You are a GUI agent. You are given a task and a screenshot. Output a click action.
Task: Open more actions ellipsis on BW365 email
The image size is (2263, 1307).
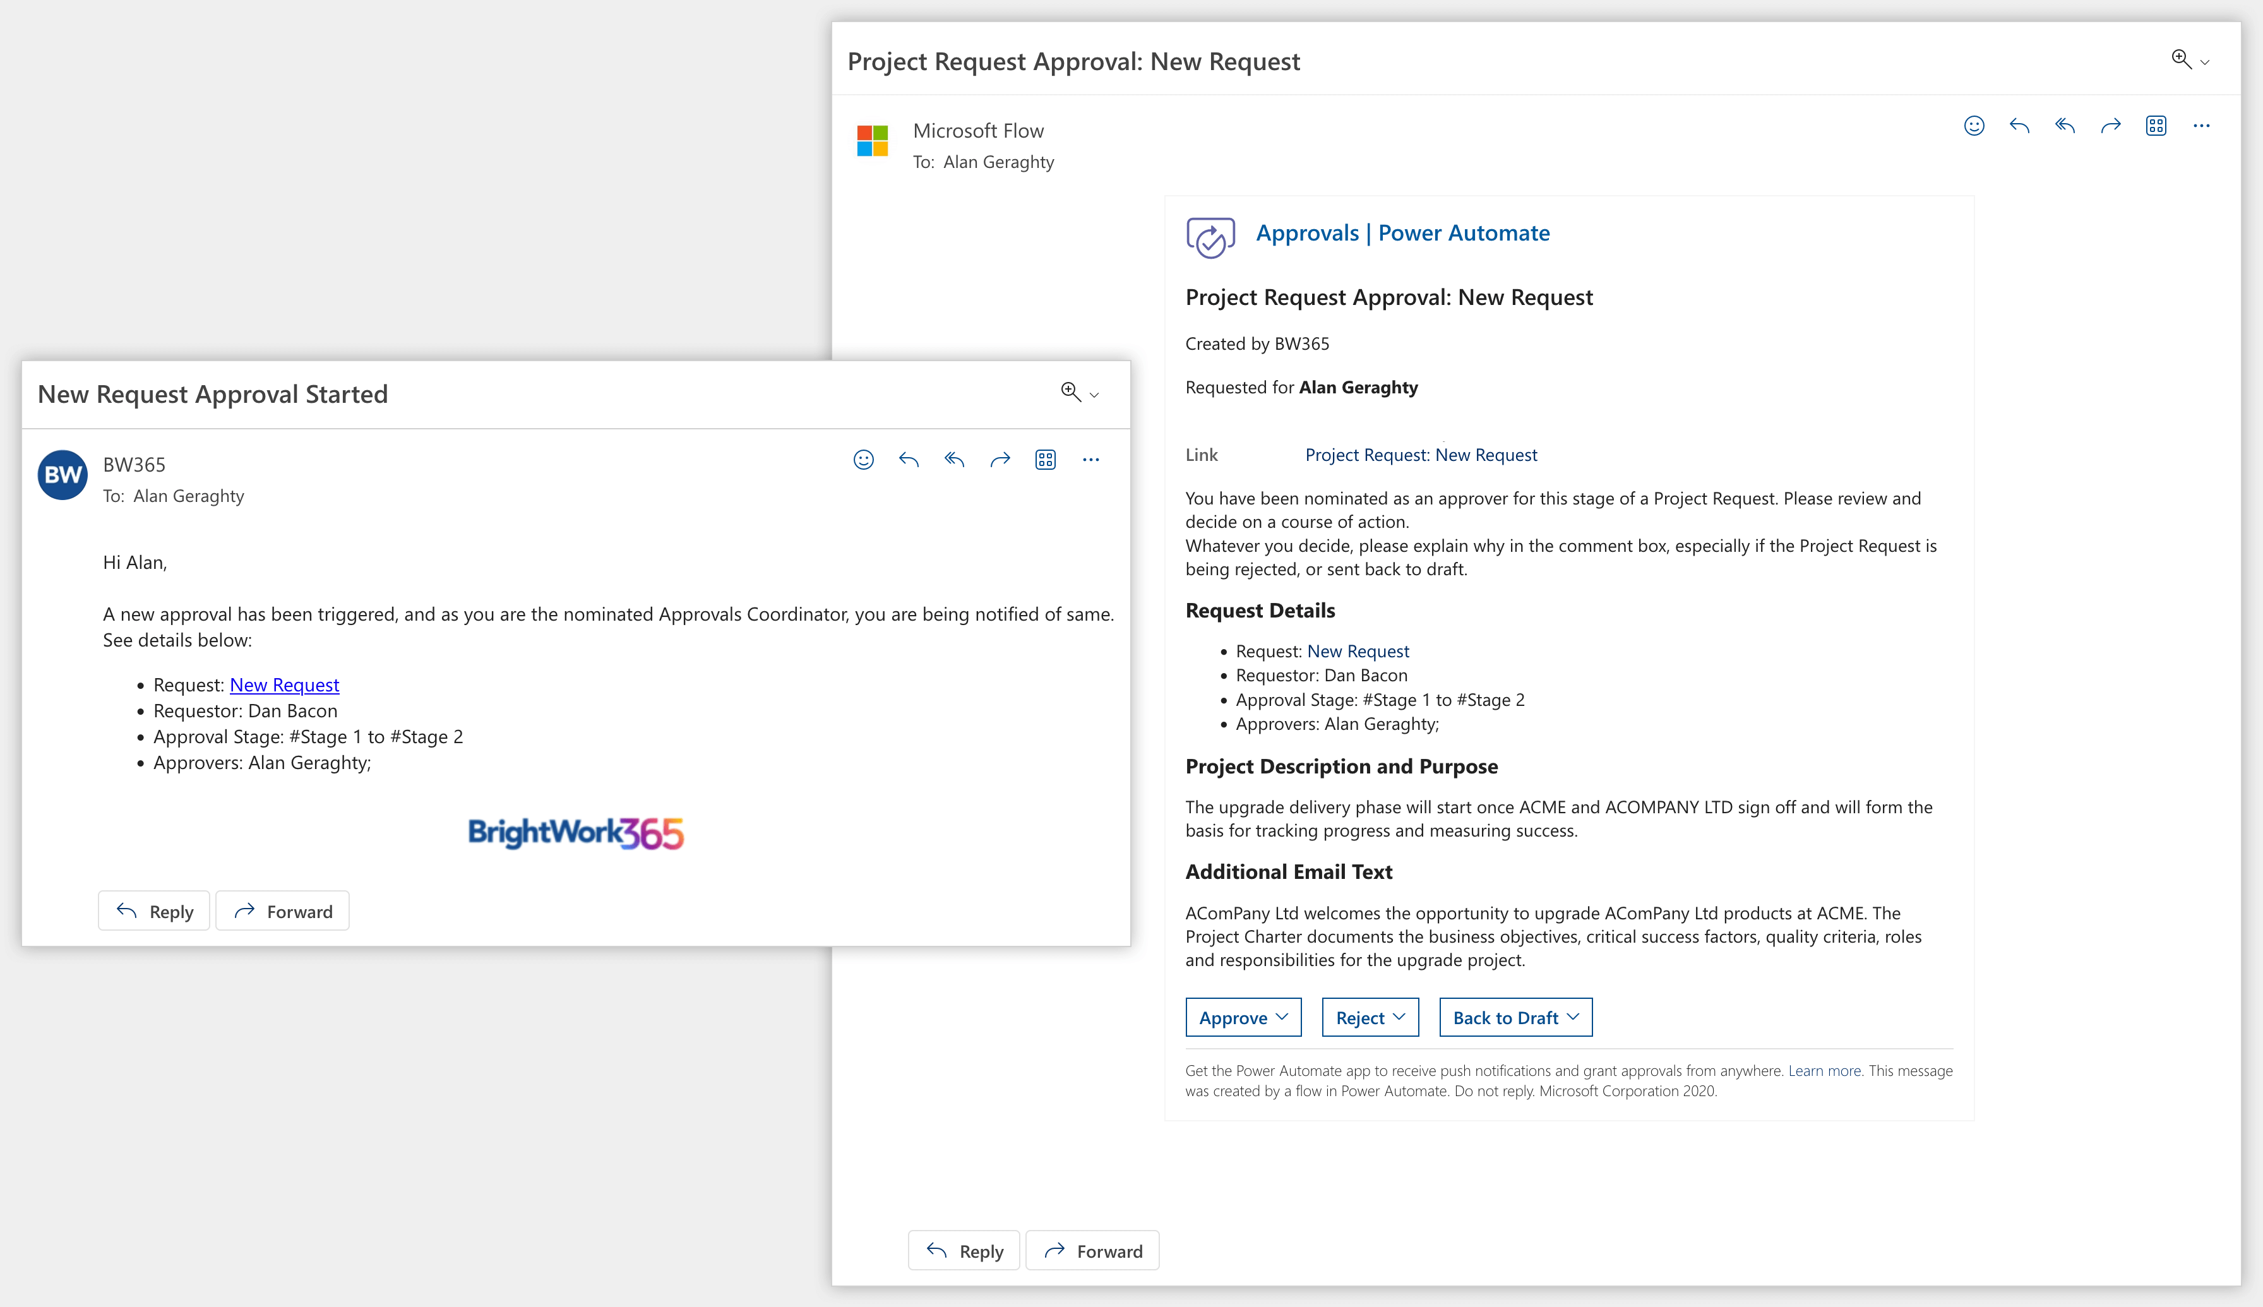tap(1090, 460)
